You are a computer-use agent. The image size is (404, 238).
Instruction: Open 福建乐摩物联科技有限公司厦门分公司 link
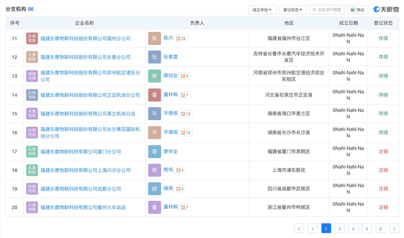tap(80, 151)
